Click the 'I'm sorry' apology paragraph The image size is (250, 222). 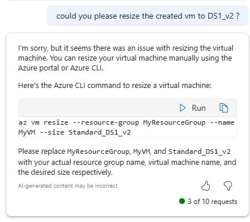[x=126, y=58]
